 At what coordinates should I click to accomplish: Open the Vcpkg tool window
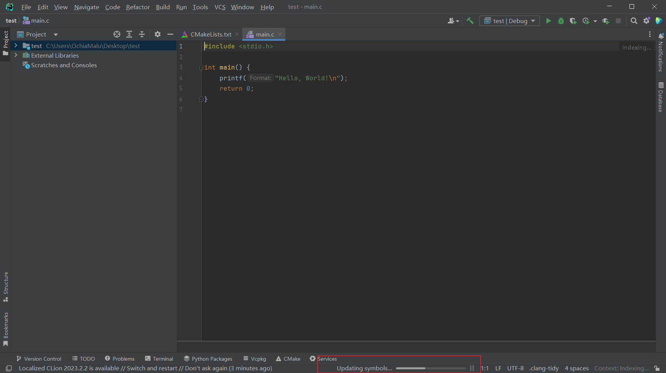tap(255, 358)
